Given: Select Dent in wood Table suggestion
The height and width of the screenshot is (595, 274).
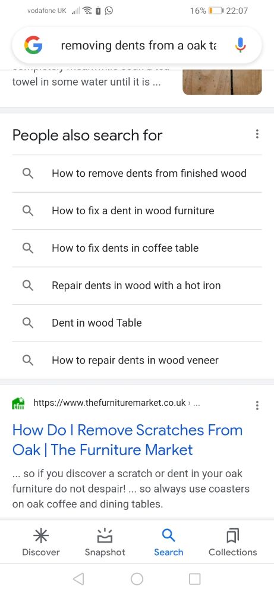Looking at the screenshot, I should tap(137, 323).
